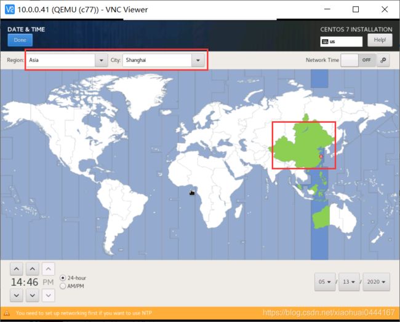This screenshot has height=322, width=400.
Task: Click the AM/PM up arrow
Action: coord(48,269)
